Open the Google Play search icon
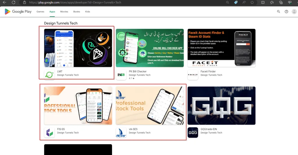This screenshot has height=155, width=298. tap(279, 12)
